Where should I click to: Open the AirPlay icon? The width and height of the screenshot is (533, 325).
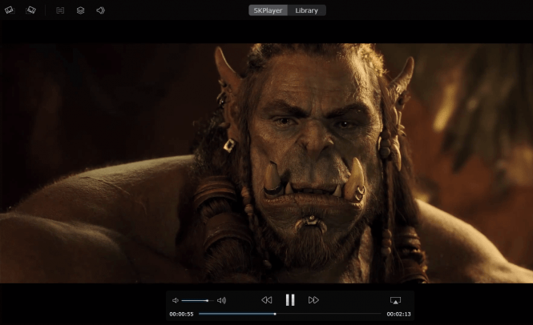(395, 300)
